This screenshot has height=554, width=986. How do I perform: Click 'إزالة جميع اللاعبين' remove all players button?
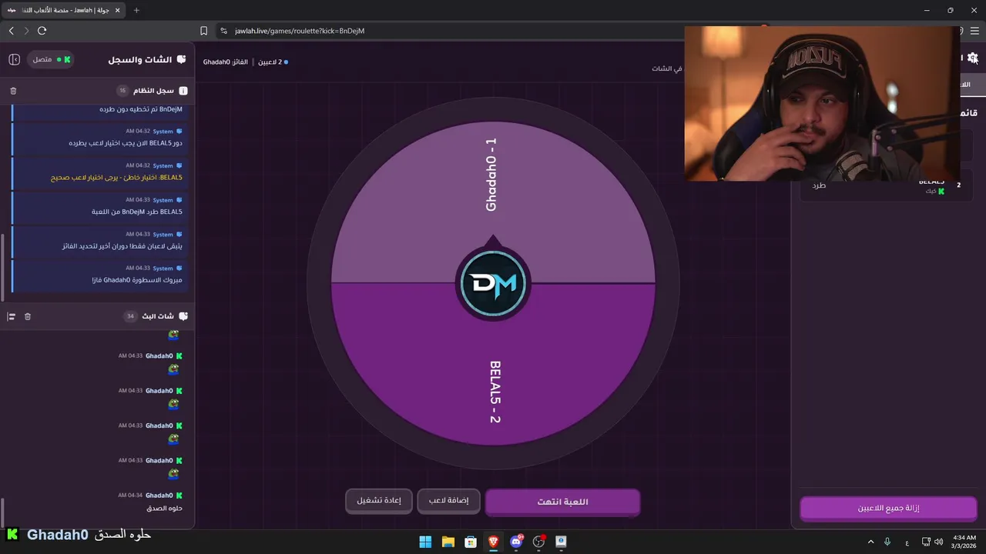click(x=888, y=509)
